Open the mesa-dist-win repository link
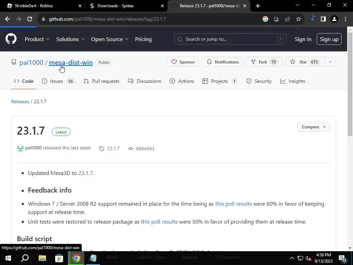The height and width of the screenshot is (265, 353). click(x=71, y=62)
